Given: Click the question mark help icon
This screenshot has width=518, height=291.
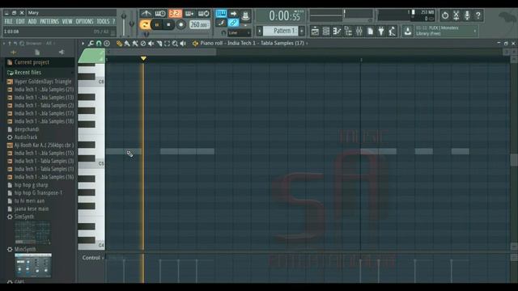Looking at the screenshot, I should click(x=478, y=15).
